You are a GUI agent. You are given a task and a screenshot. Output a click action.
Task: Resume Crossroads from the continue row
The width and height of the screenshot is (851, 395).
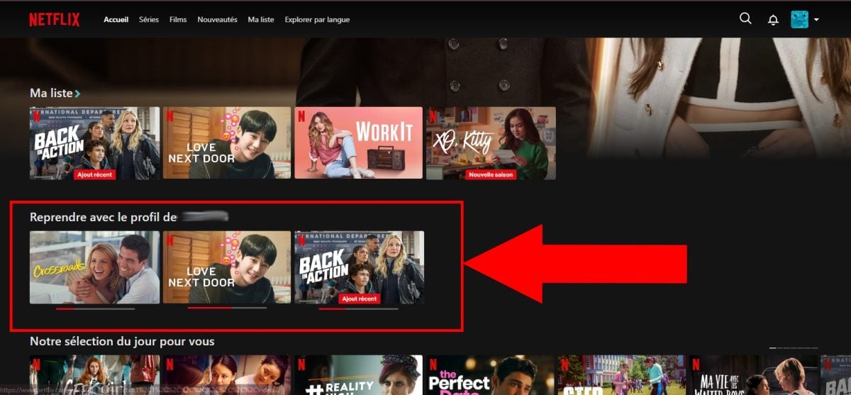94,267
